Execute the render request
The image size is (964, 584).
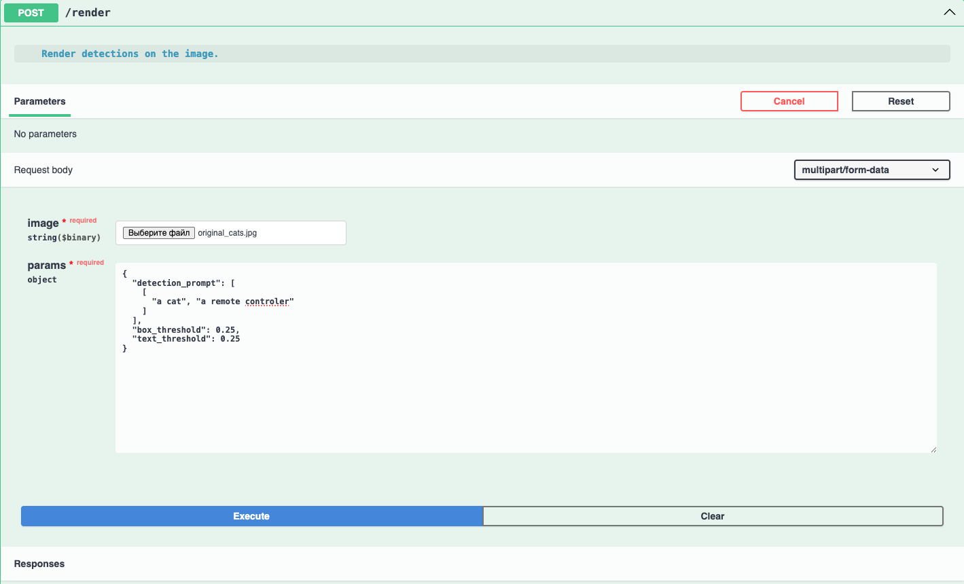pos(251,516)
